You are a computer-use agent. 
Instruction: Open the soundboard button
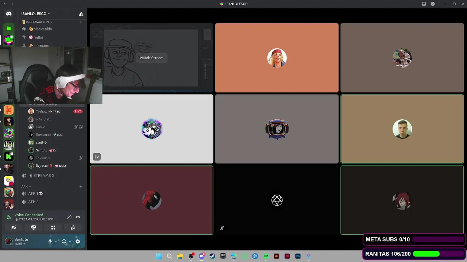point(73,227)
